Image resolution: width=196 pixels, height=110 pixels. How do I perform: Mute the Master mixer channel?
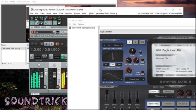(x=46, y=69)
